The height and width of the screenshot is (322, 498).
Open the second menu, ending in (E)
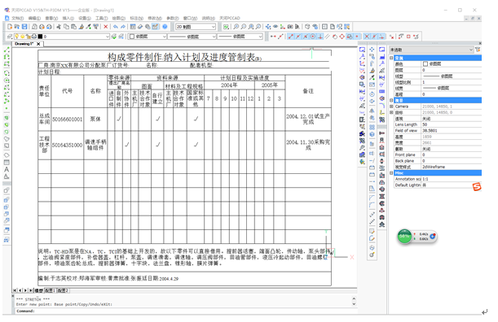coord(34,19)
